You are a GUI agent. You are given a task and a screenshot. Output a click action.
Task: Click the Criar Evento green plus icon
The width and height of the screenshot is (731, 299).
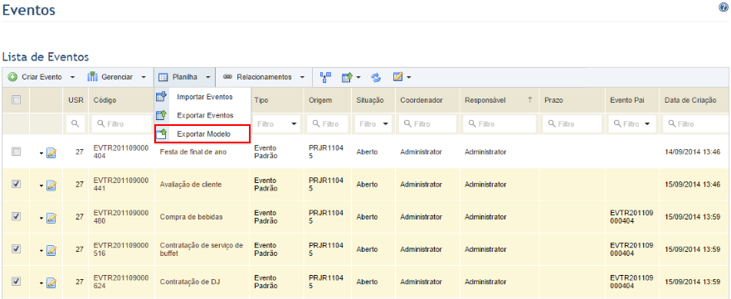pos(12,77)
